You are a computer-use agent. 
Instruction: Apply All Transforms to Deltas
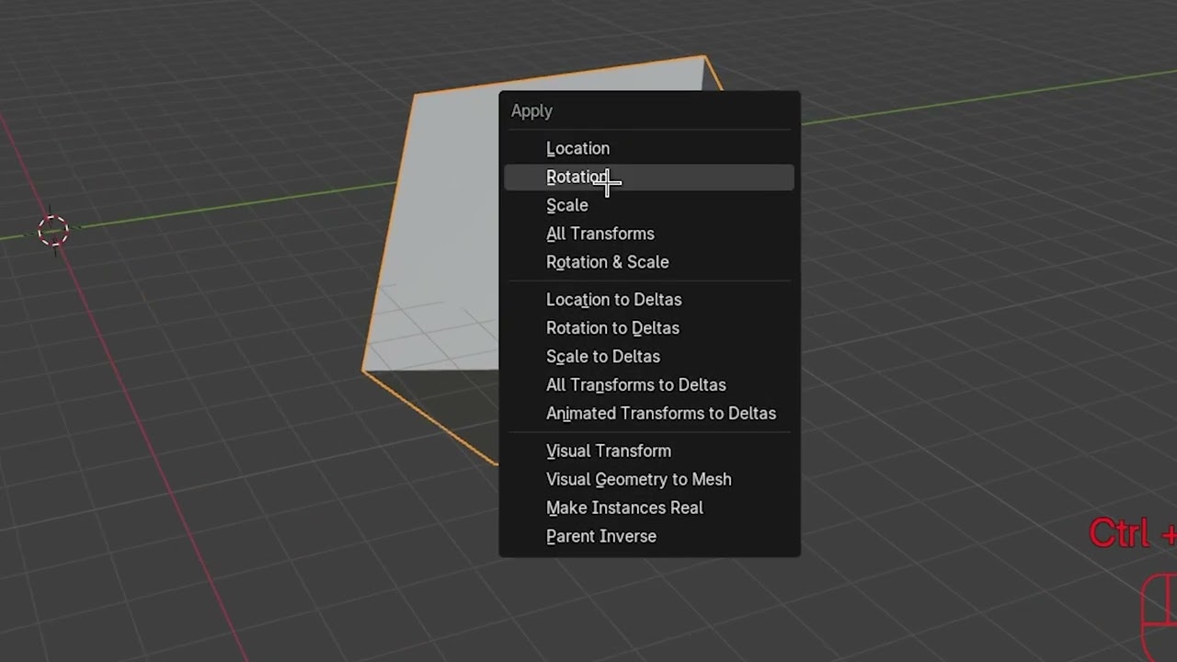click(x=648, y=385)
